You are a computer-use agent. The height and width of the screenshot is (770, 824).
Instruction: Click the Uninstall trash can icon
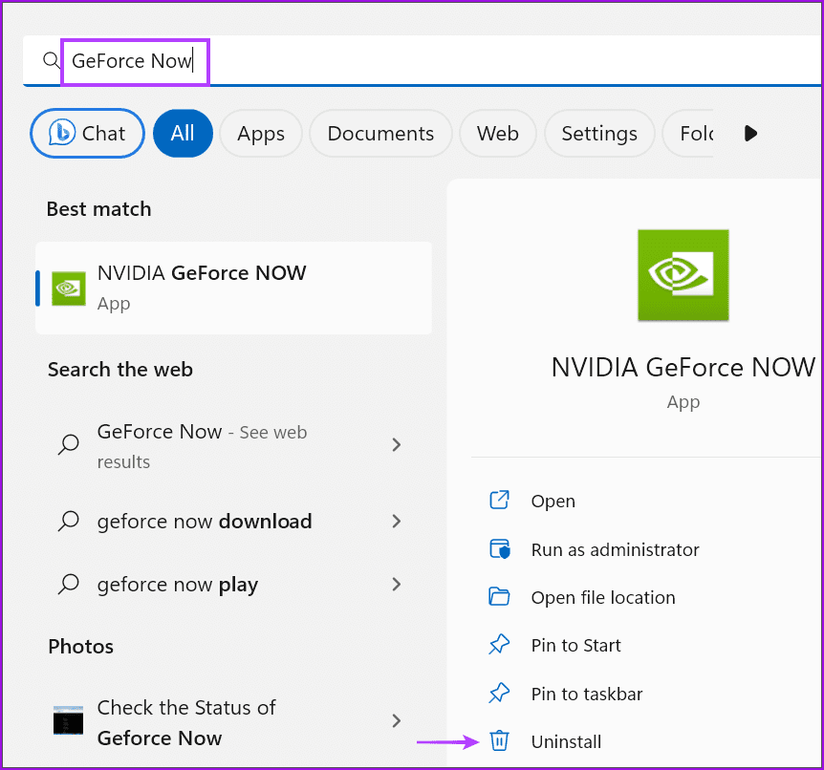coord(499,741)
